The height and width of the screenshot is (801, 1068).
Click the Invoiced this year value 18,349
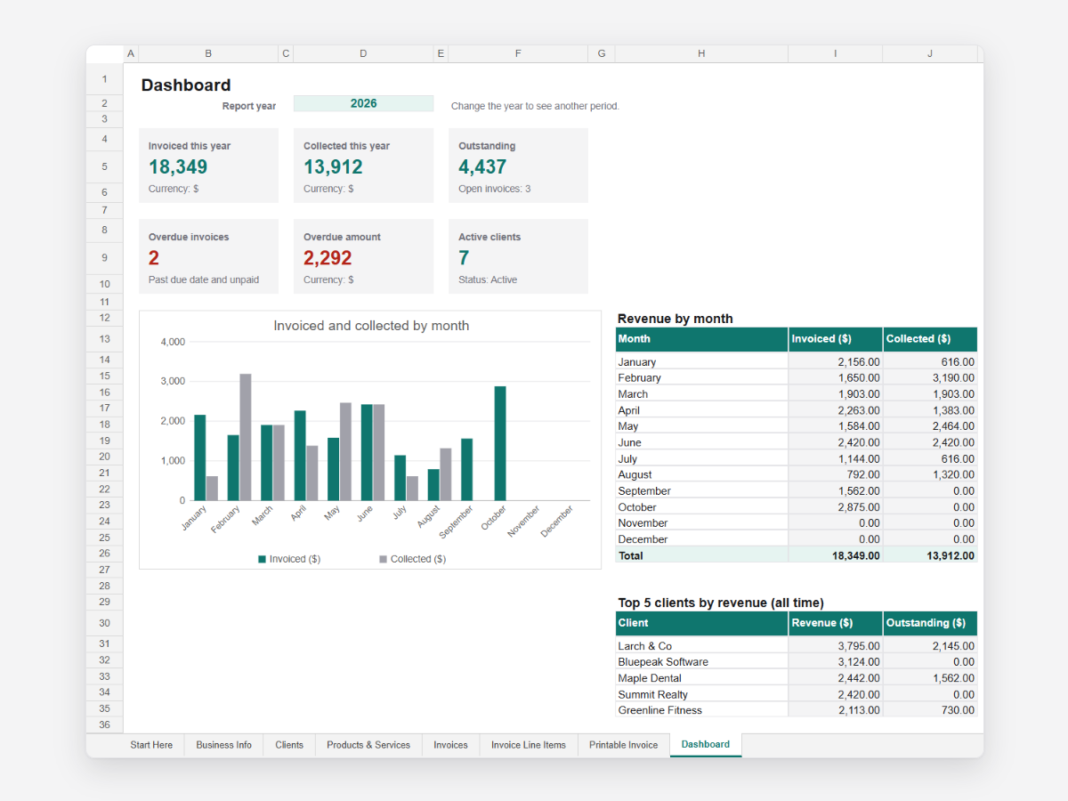click(x=178, y=167)
